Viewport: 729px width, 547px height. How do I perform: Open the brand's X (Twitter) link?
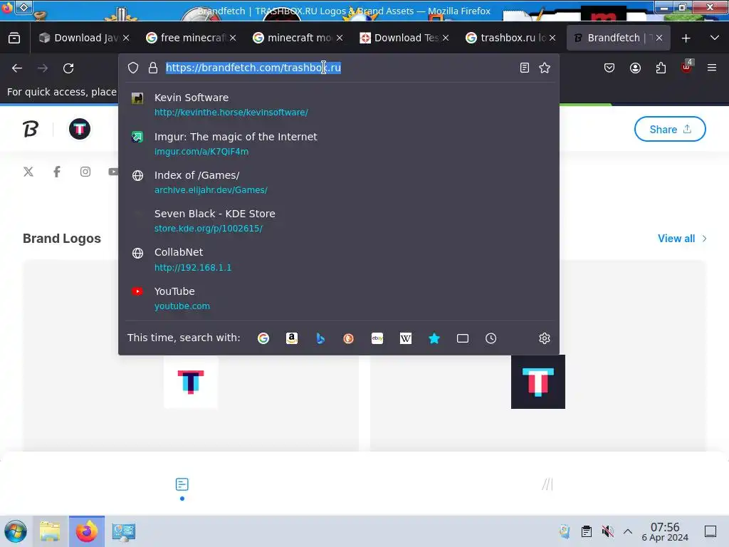28,172
